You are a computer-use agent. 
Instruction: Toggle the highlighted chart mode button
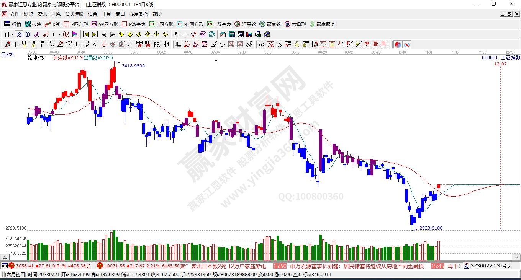[19, 34]
